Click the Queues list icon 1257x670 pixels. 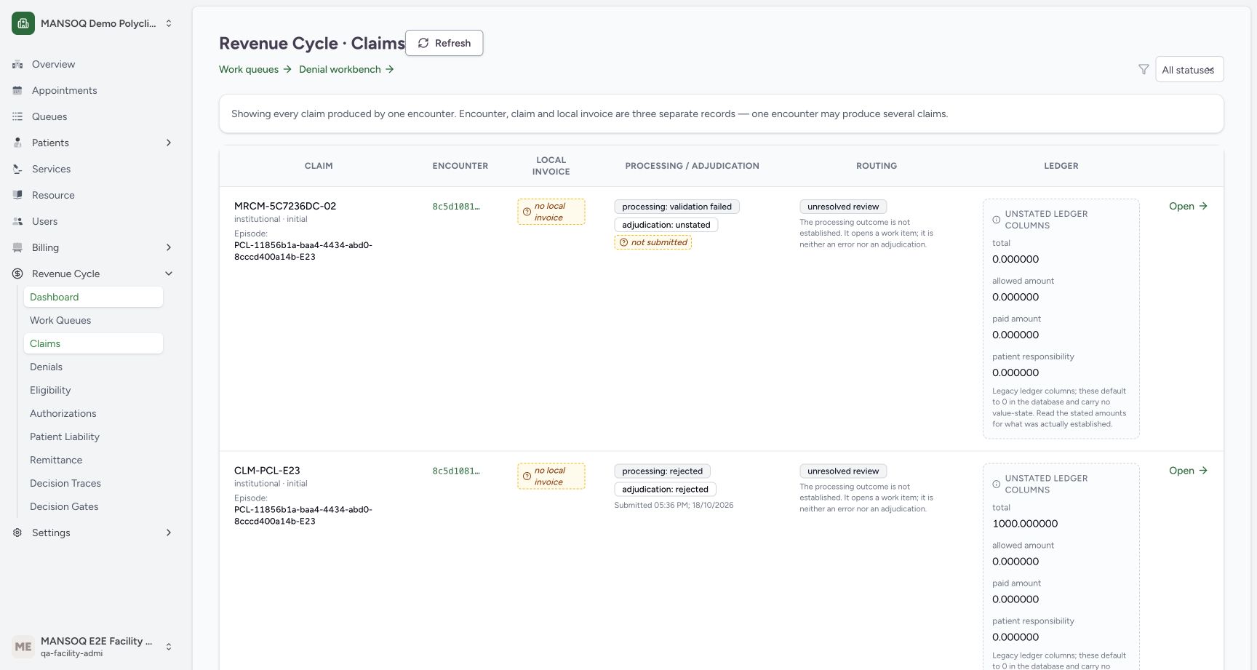[17, 117]
